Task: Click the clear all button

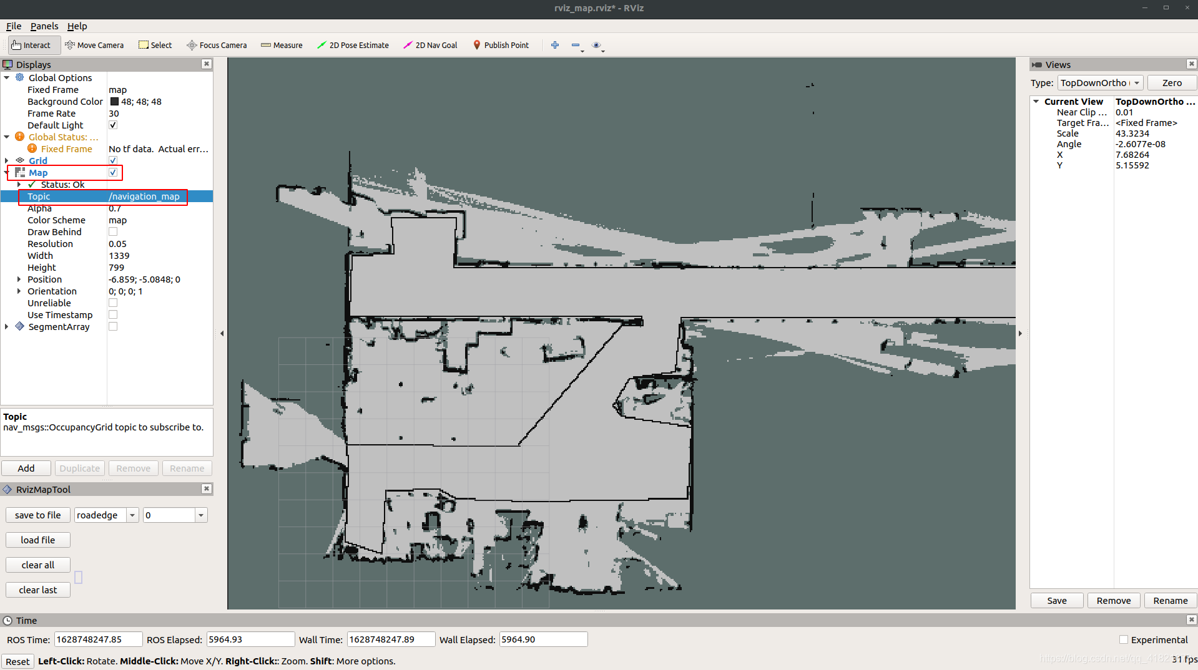Action: coord(37,565)
